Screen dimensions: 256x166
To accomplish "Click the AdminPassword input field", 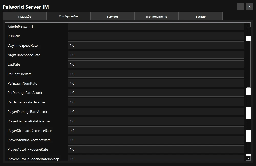I will click(x=156, y=27).
